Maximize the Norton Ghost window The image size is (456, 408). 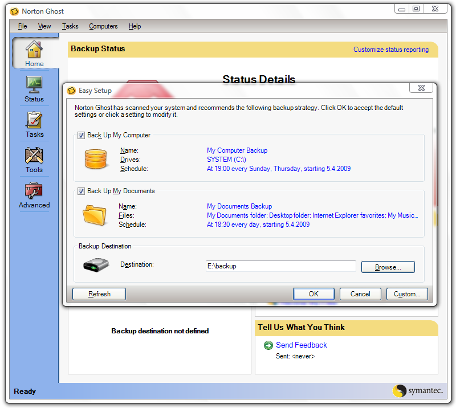[416, 9]
